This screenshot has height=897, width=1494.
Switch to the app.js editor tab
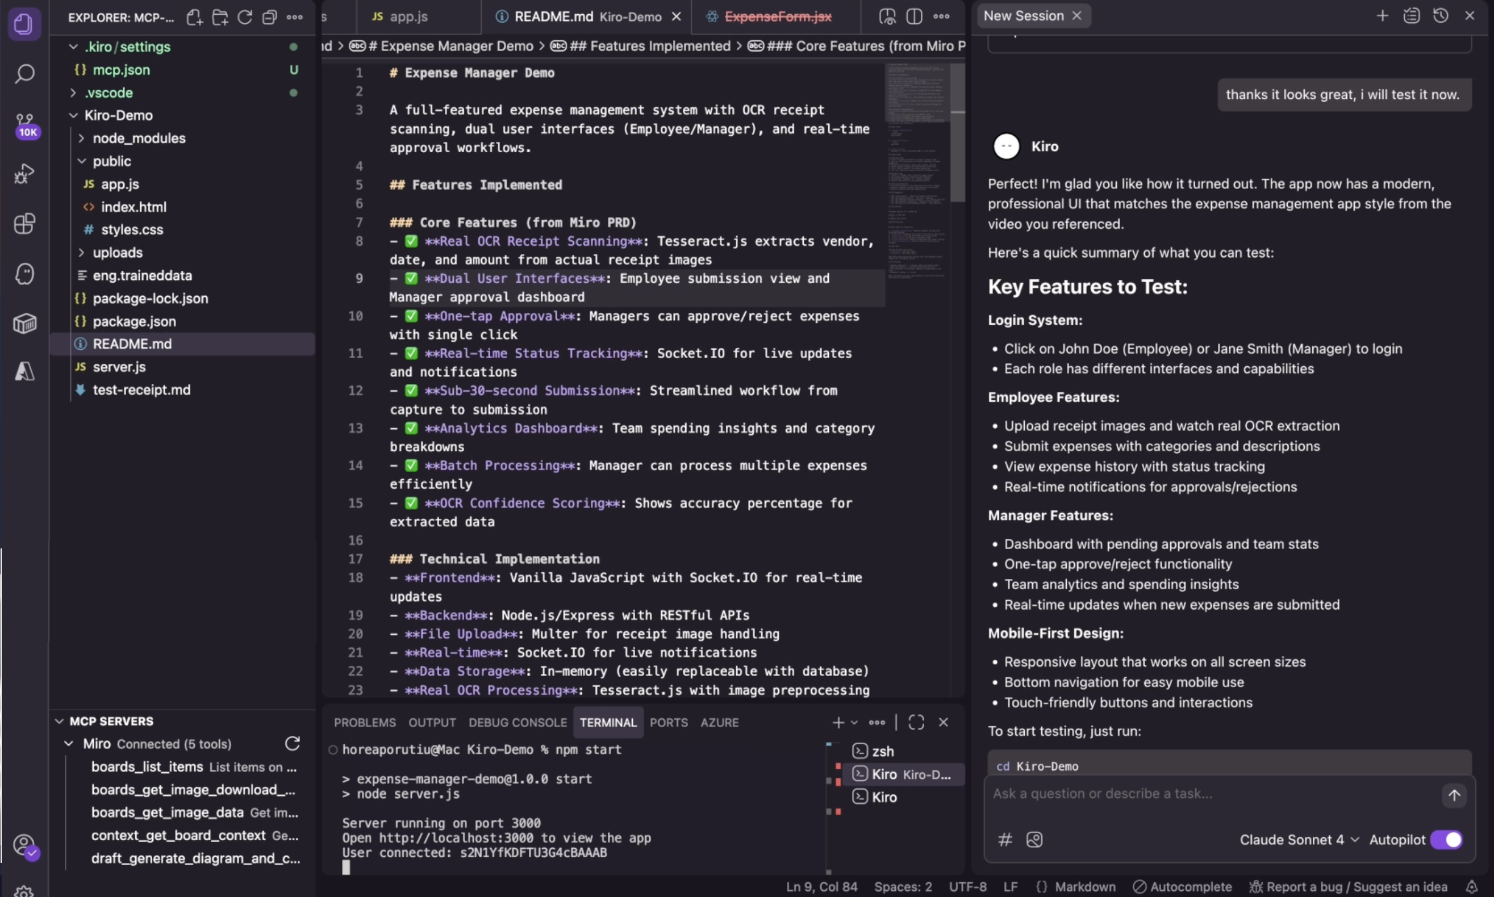[x=408, y=16]
